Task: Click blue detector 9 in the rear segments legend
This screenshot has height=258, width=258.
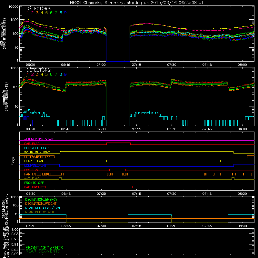Action: coord(65,74)
